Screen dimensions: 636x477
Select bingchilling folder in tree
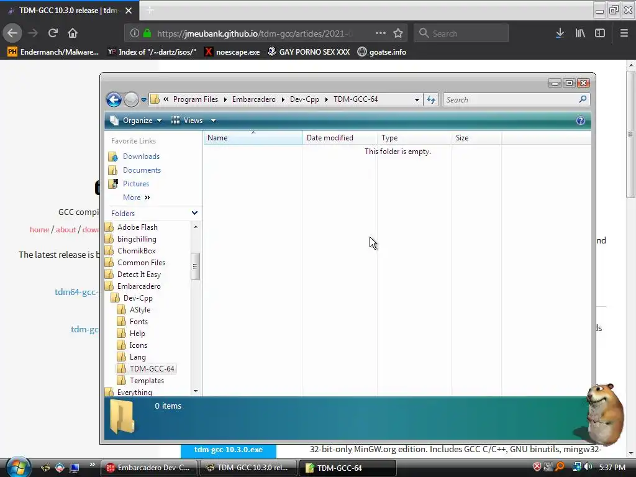137,239
